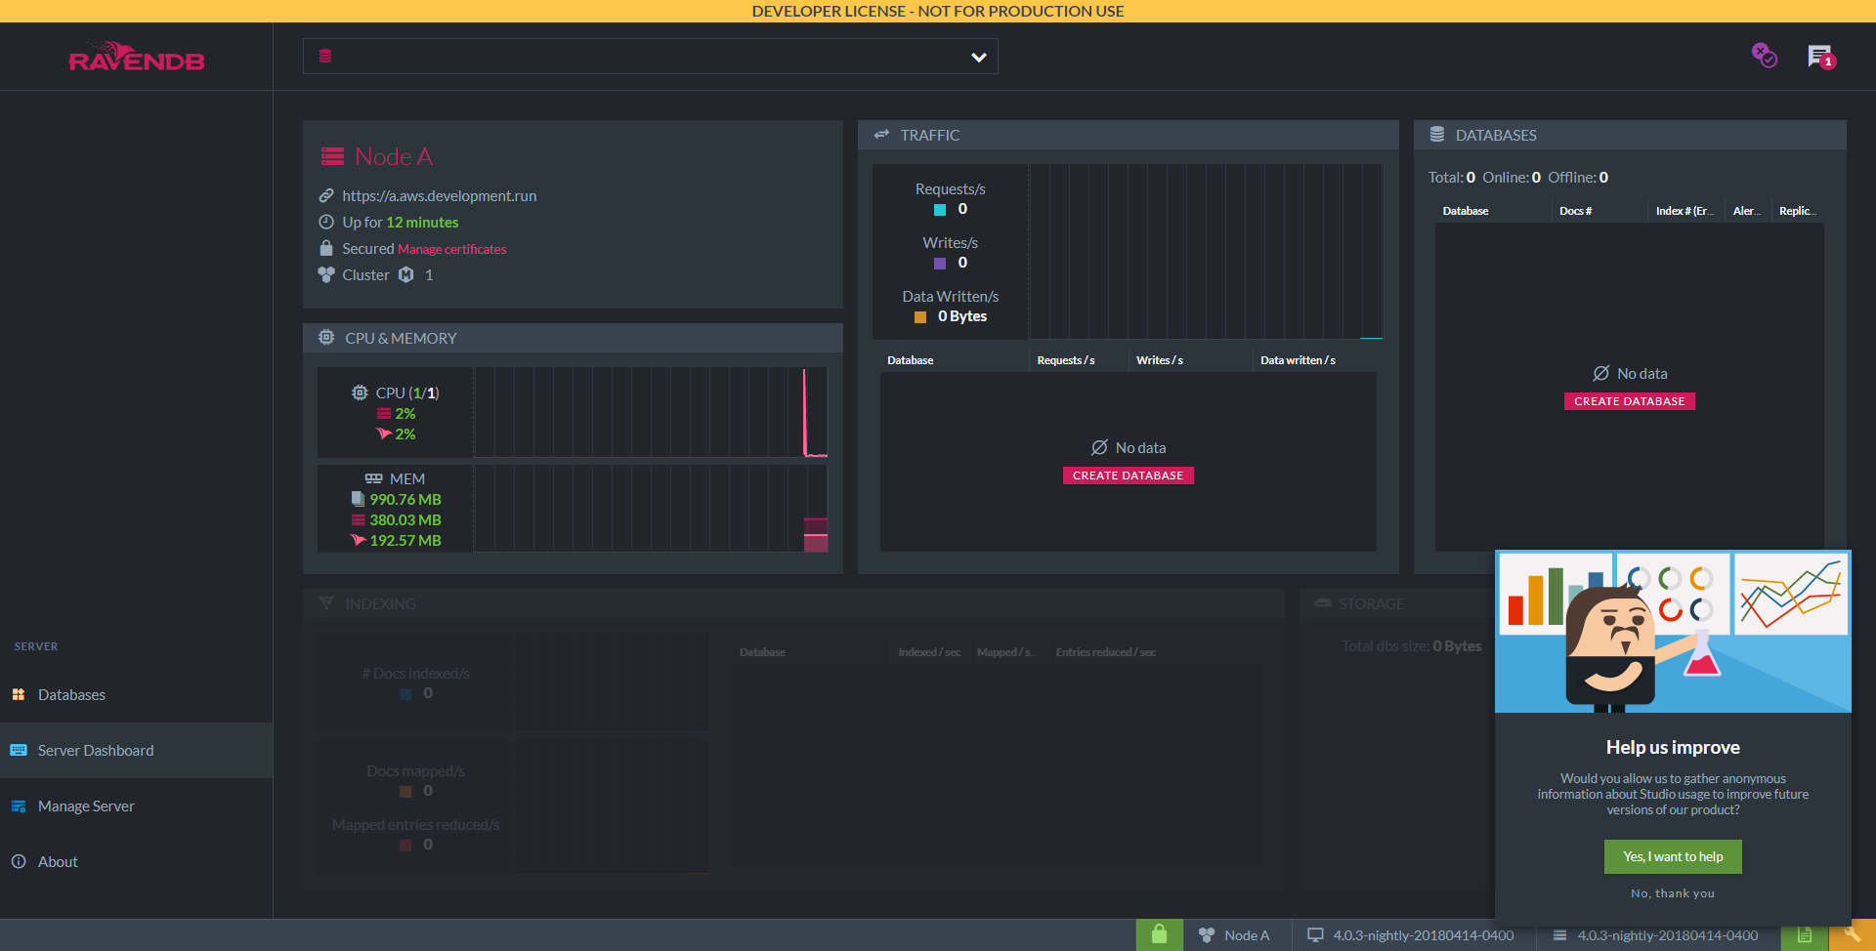Click the CPU usage graph
The height and width of the screenshot is (951, 1876).
click(x=651, y=412)
